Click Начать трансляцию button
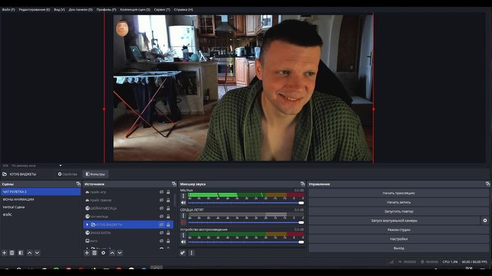 click(398, 193)
